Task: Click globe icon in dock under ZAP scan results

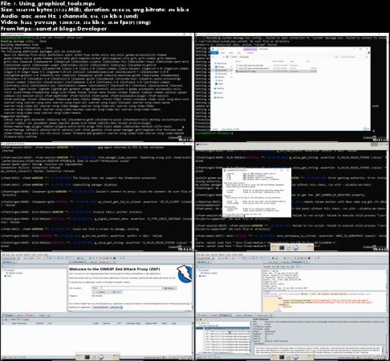Action: (x=295, y=357)
